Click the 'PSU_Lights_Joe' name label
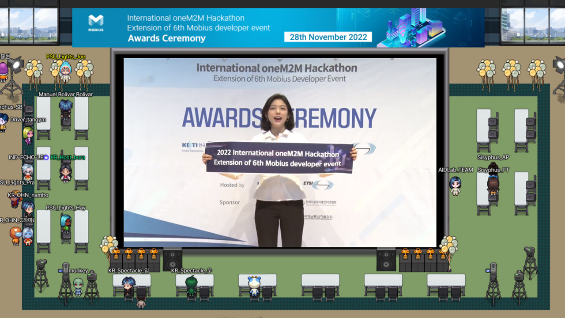565x318 pixels. [x=66, y=57]
